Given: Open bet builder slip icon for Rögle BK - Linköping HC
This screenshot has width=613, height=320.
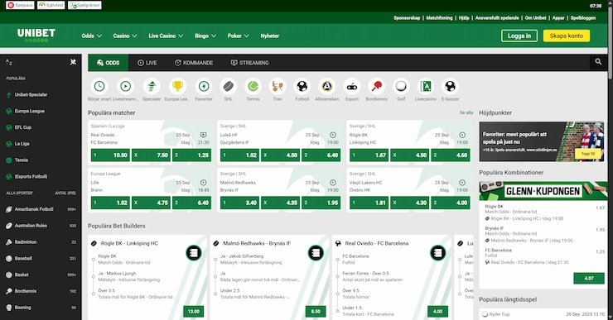Looking at the screenshot, I should [x=194, y=253].
